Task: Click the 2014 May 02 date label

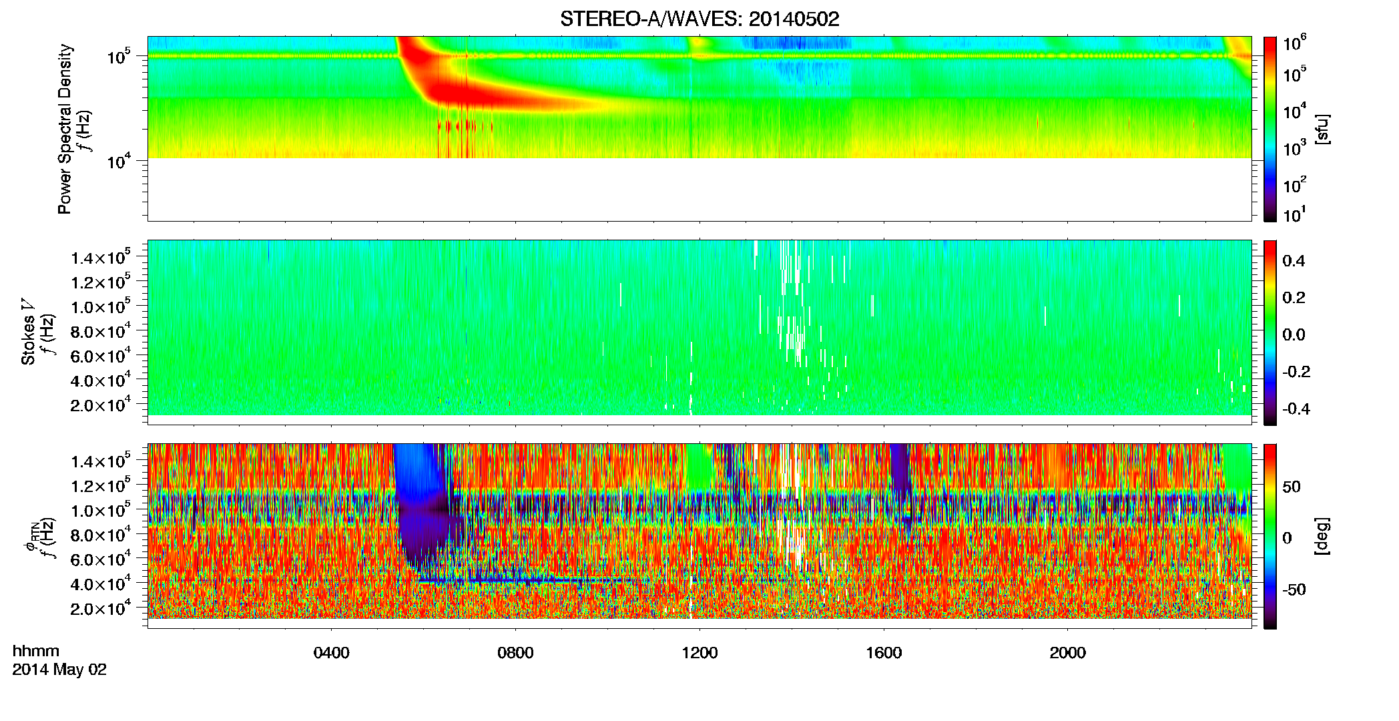Action: point(59,670)
